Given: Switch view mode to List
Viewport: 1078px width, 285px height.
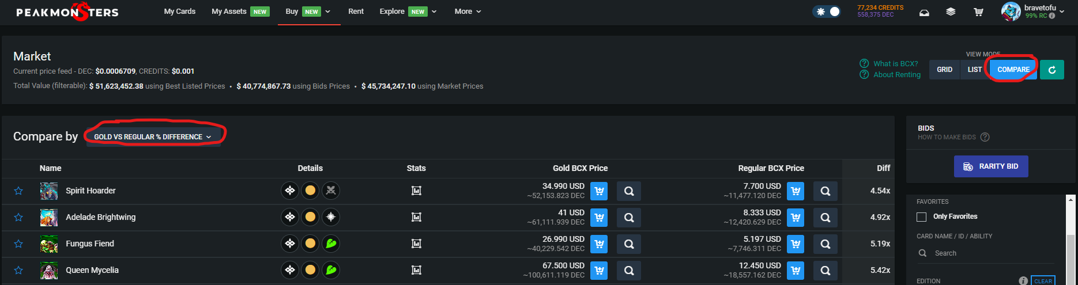Looking at the screenshot, I should tap(975, 70).
